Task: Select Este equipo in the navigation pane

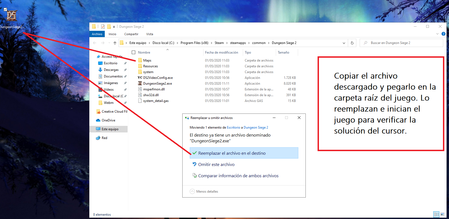Action: click(x=110, y=129)
